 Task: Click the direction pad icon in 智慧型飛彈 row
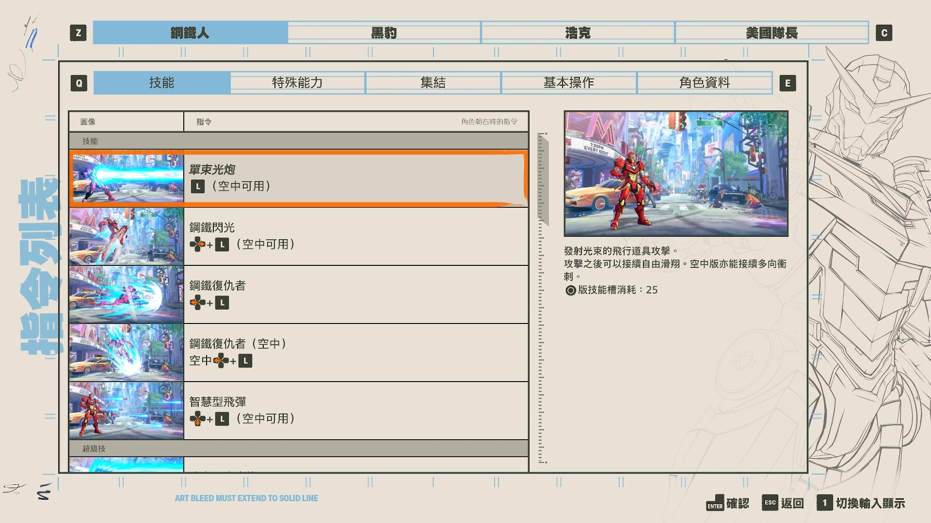coord(197,419)
